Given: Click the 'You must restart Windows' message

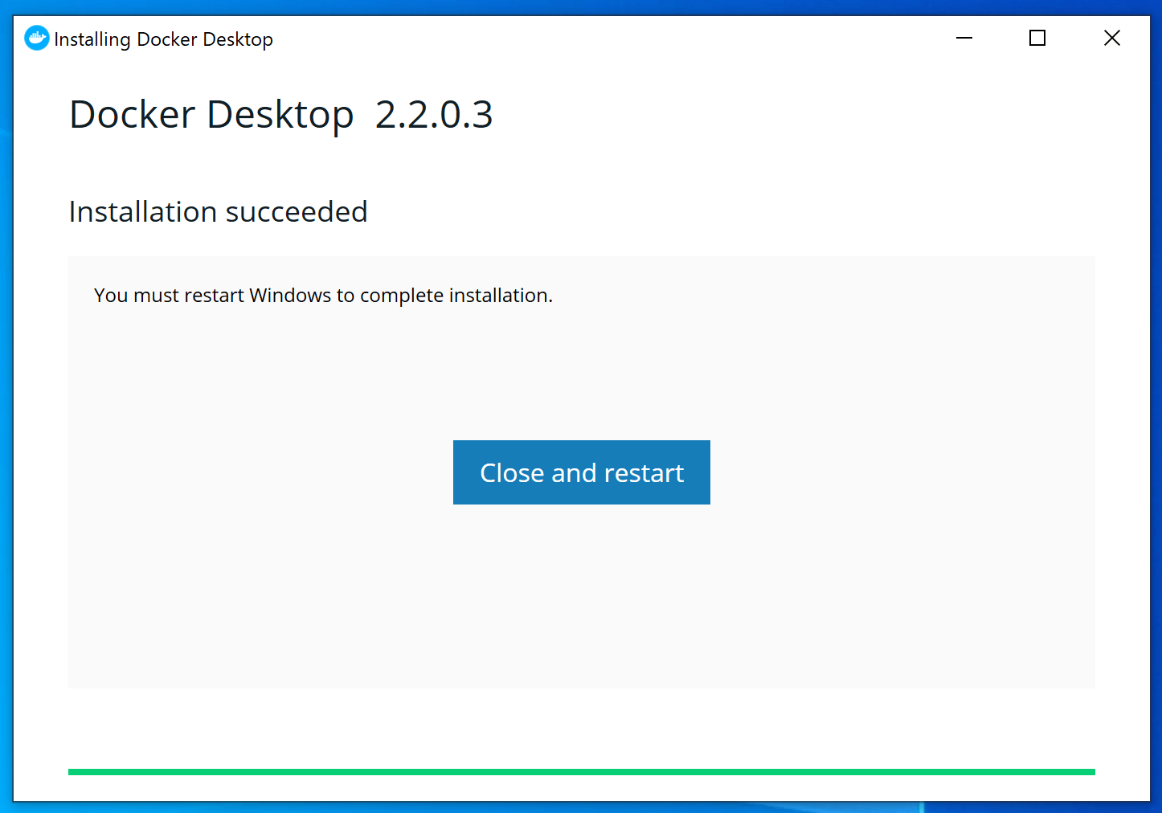Looking at the screenshot, I should 323,296.
